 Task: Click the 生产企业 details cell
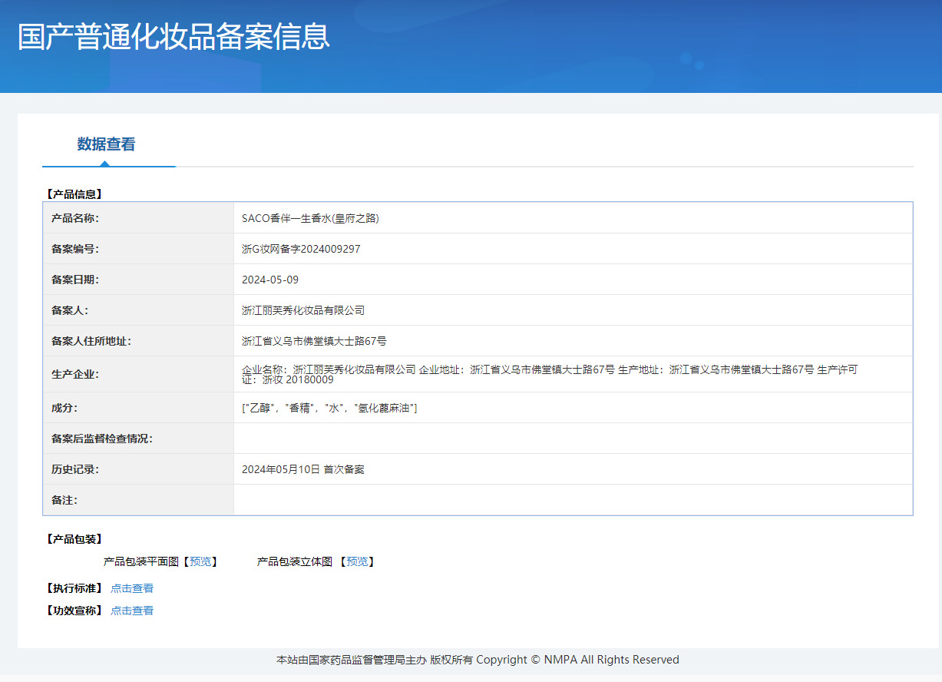pos(573,374)
